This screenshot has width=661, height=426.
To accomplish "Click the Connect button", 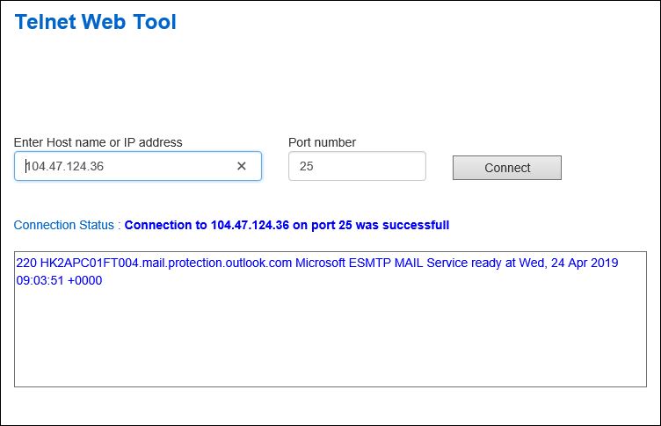I will click(x=507, y=168).
